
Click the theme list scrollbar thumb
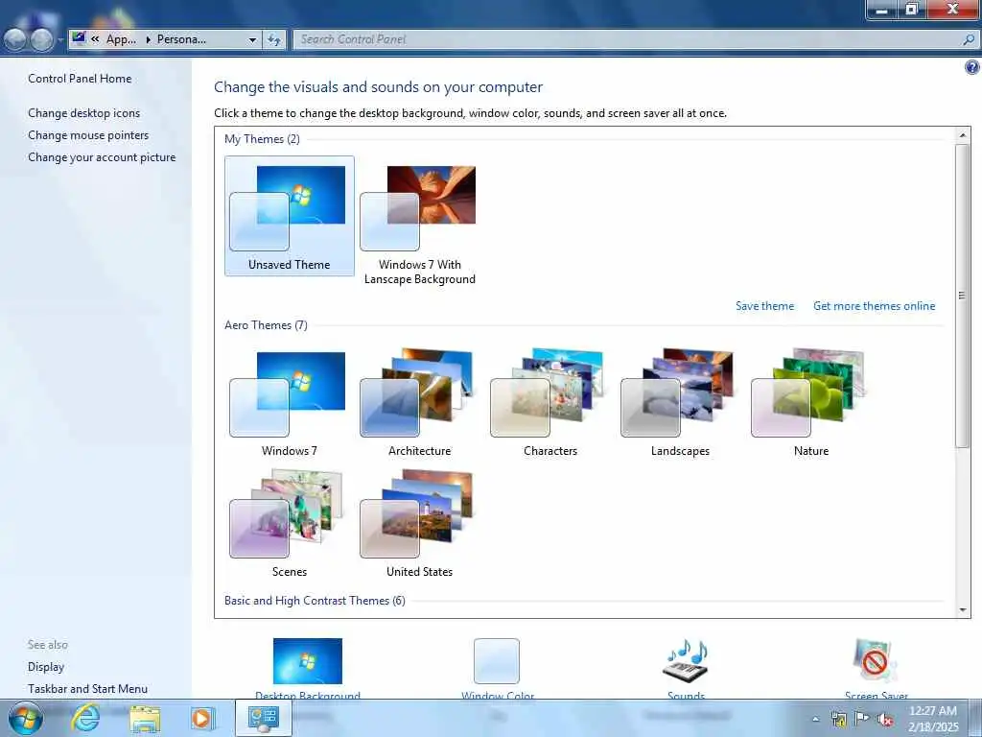(x=963, y=296)
